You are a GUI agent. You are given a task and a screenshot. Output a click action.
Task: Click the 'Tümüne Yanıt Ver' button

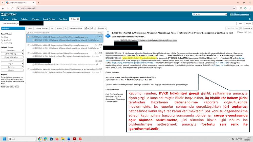pos(41,28)
